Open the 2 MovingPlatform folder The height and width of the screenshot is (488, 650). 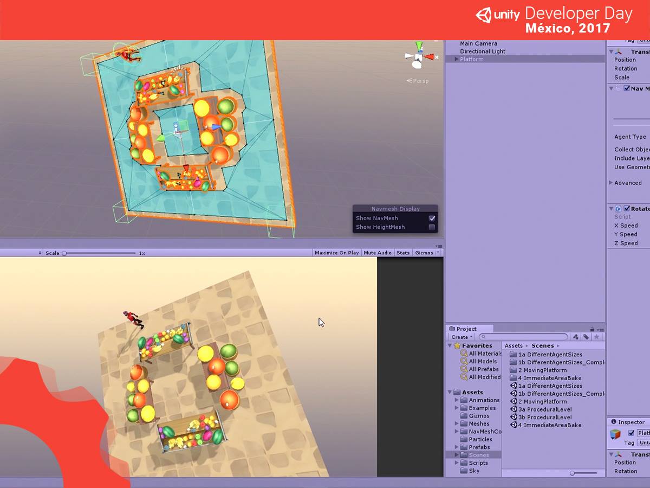(538, 370)
